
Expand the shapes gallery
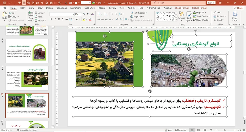click(x=176, y=20)
